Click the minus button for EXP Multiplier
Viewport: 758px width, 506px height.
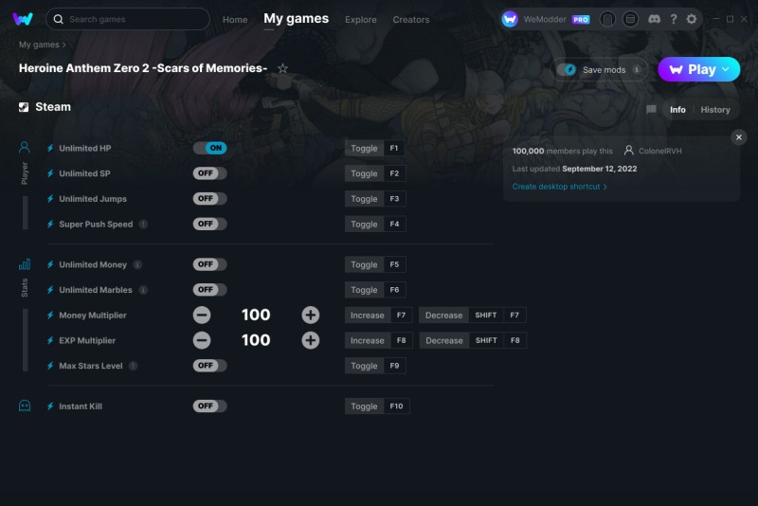[x=202, y=340]
